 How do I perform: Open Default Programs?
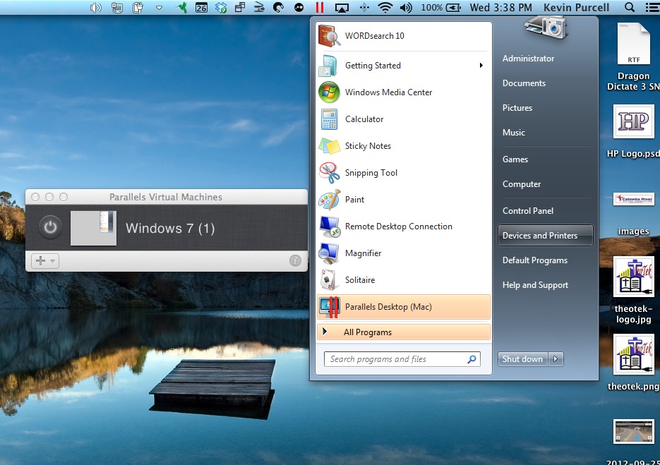point(534,260)
